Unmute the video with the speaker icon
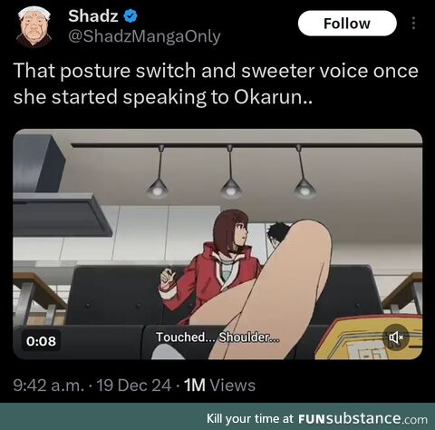The height and width of the screenshot is (430, 435). click(x=396, y=337)
